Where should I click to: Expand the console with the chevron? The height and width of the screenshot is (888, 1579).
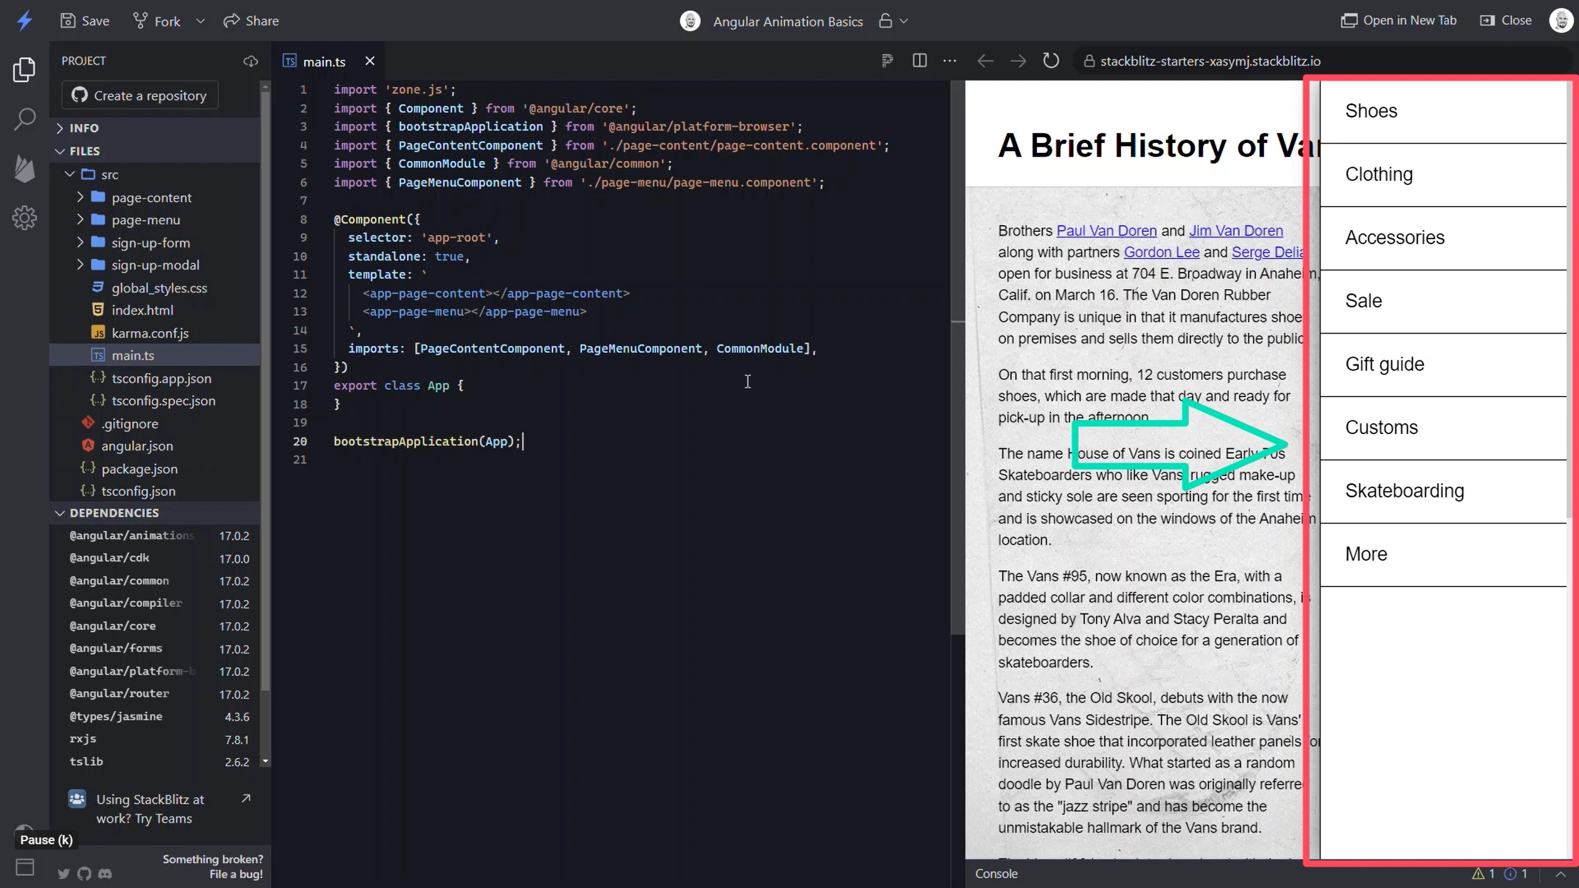(x=1560, y=874)
